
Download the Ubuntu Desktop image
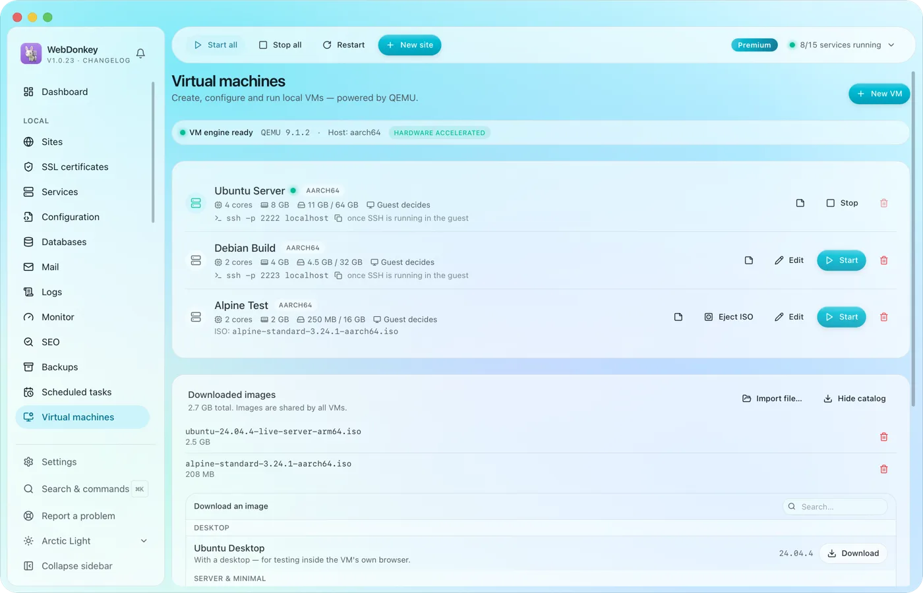[x=853, y=553]
